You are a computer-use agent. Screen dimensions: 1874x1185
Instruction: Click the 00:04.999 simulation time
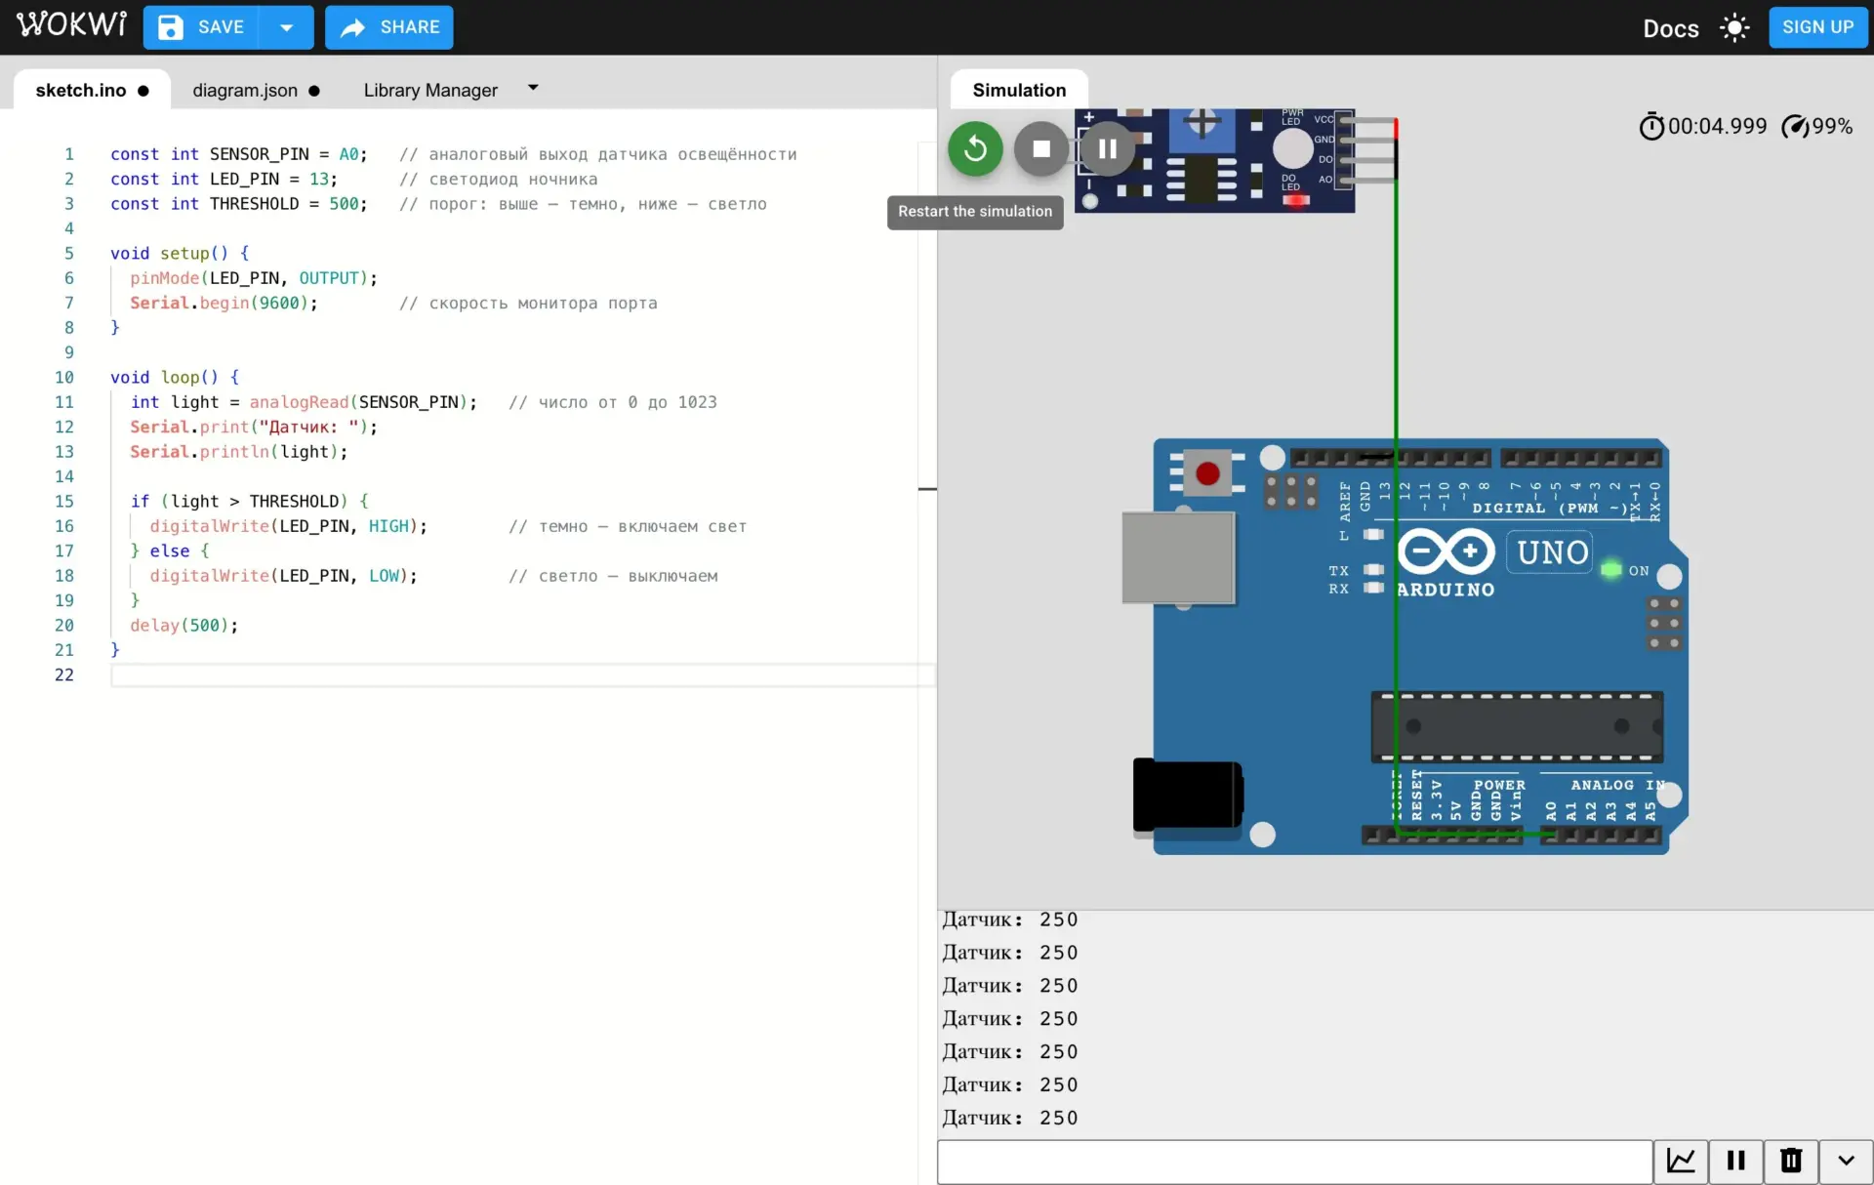pyautogui.click(x=1717, y=126)
